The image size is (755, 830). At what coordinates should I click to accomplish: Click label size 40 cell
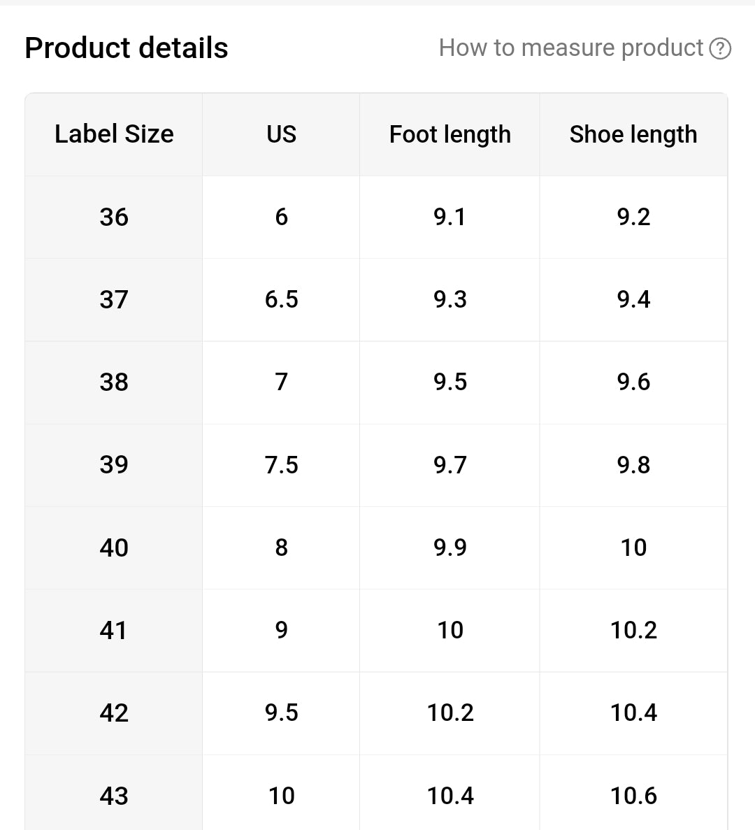point(114,547)
